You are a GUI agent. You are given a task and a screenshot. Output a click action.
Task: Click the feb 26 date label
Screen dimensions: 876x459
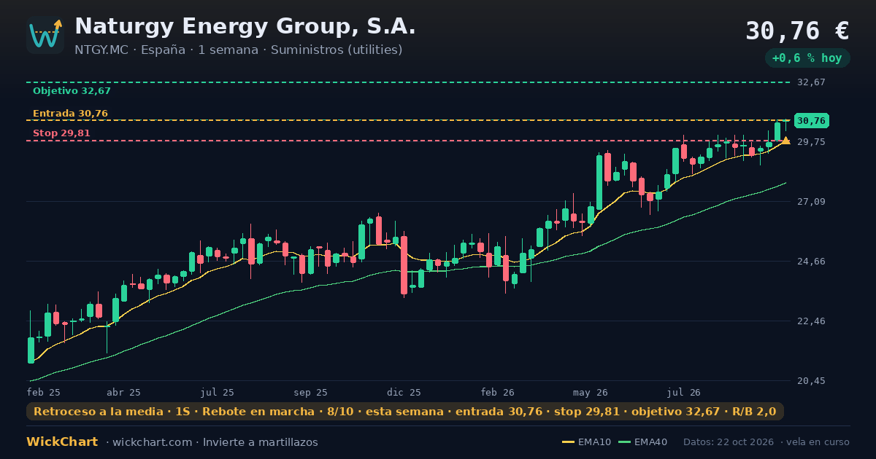[x=498, y=392]
